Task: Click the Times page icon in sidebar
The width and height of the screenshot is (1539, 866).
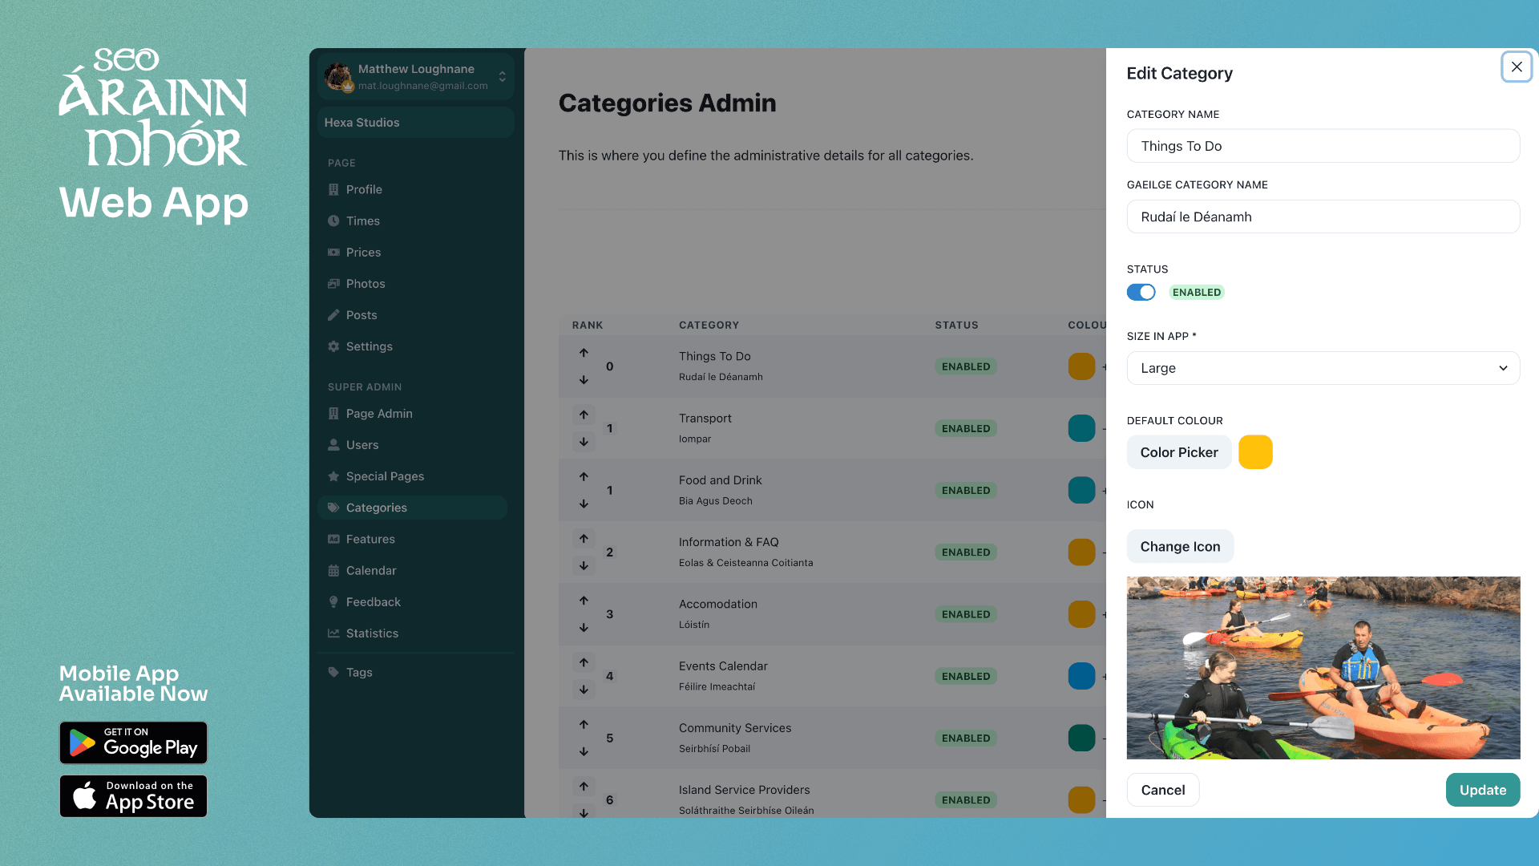Action: (333, 220)
